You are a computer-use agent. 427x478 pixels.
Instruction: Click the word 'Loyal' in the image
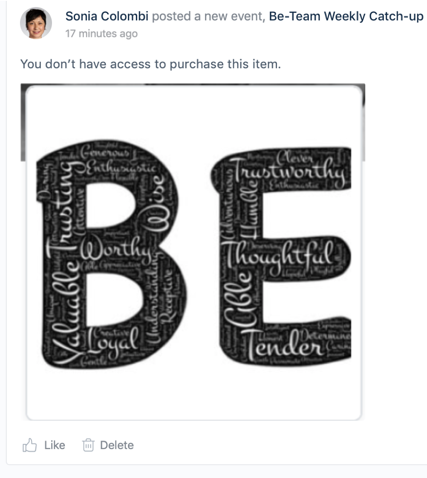113,341
